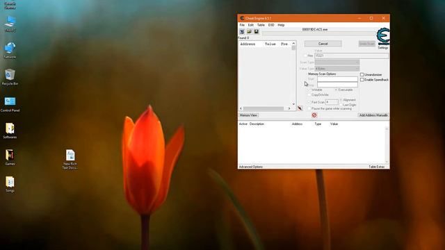Image resolution: width=445 pixels, height=250 pixels.
Task: Click the Cancel scan button
Action: click(323, 44)
